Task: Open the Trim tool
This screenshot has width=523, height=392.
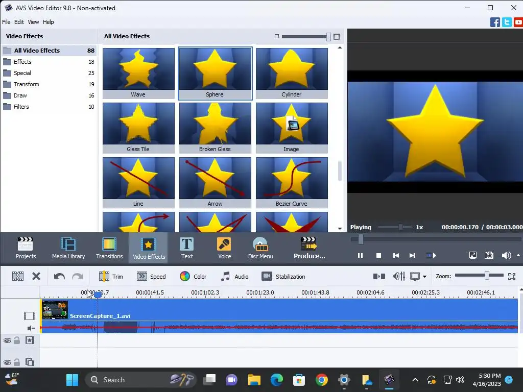Action: pos(111,276)
